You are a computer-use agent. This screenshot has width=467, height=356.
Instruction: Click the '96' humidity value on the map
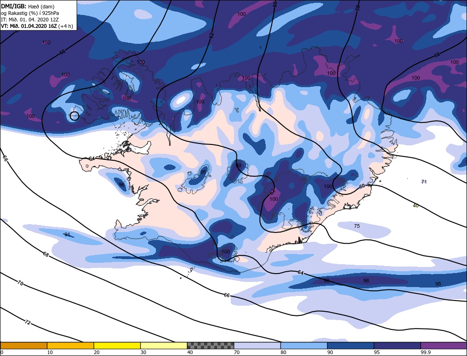coord(121,185)
